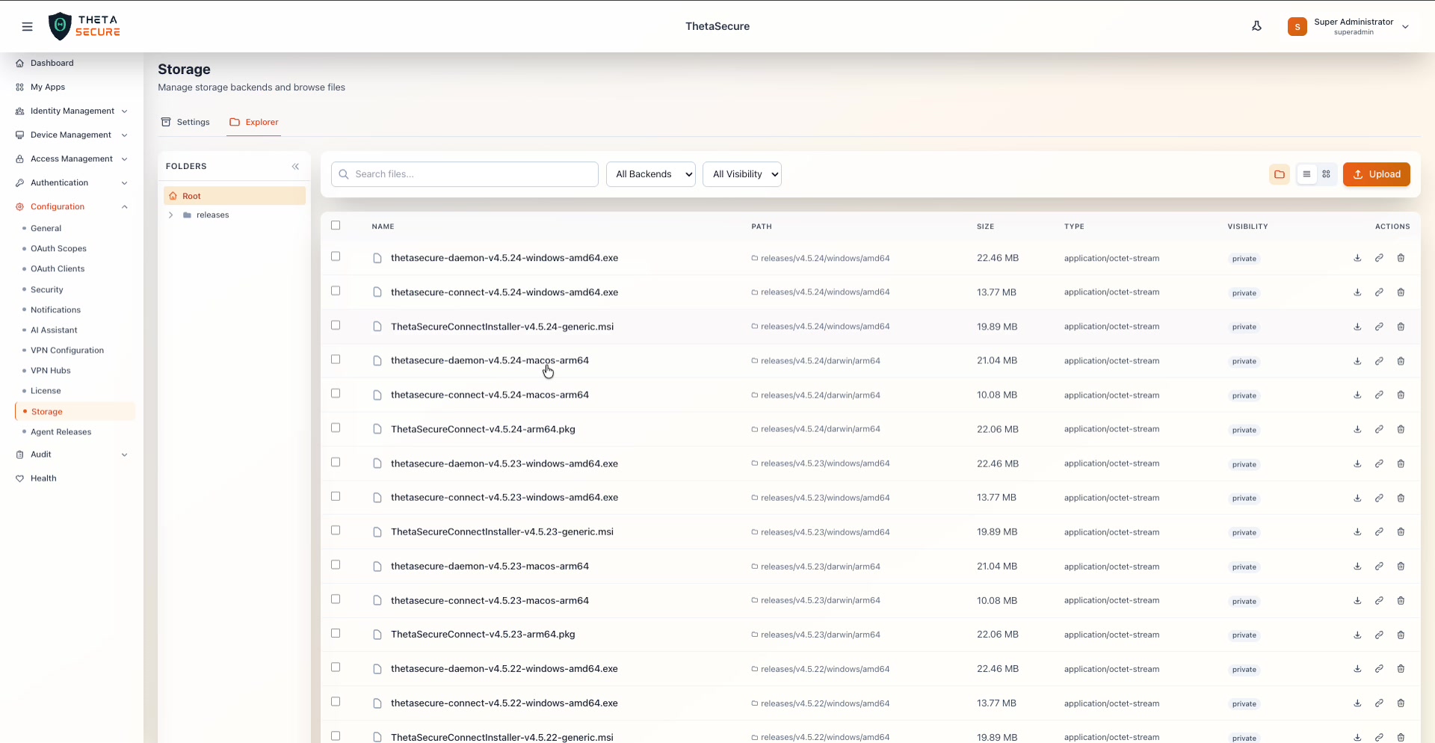The height and width of the screenshot is (743, 1435).
Task: Check the row for thetasecure-daemon-v4.5.24-macos-arm64
Action: coord(336,359)
